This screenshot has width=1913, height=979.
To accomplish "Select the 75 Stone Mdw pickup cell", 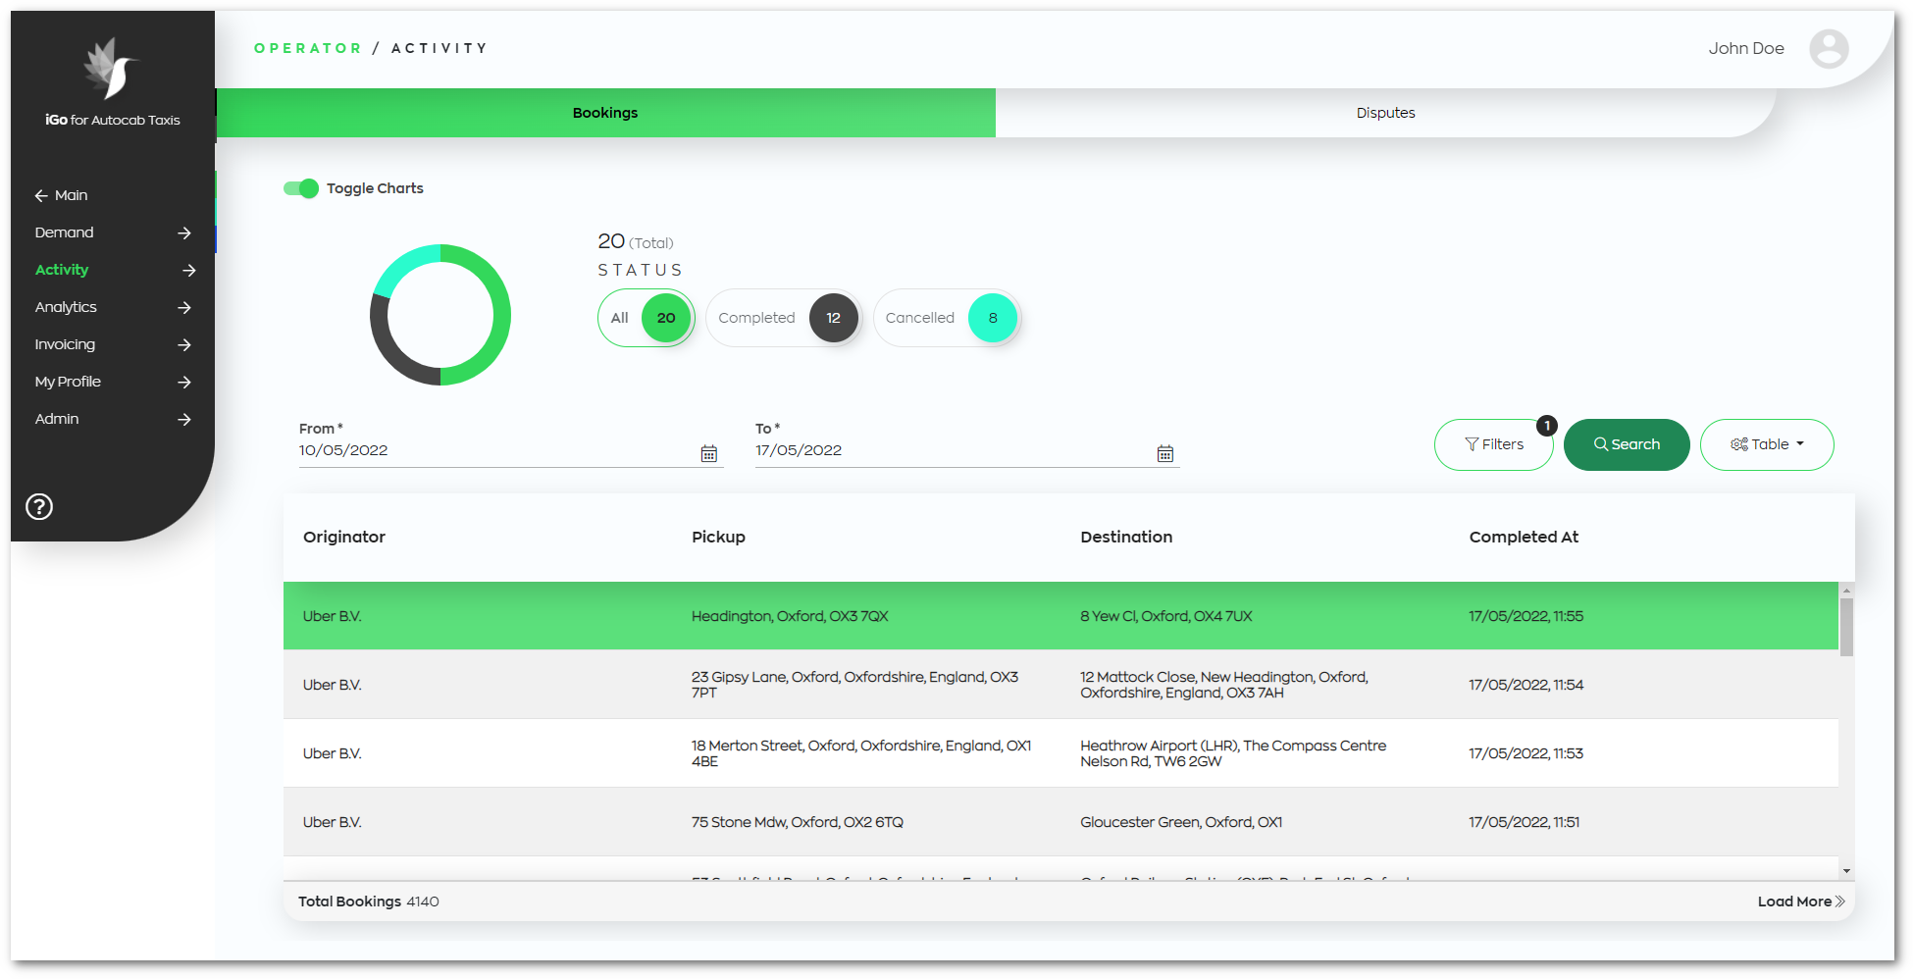I will [x=798, y=822].
